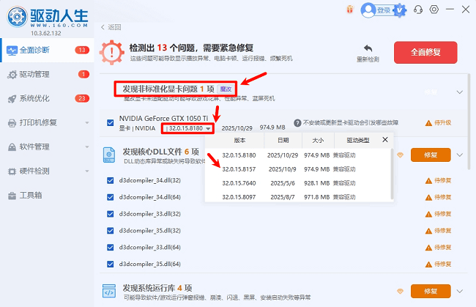This screenshot has height=307, width=476.
Task: Expand the 硬件检测 sidebar arrow
Action: coord(87,171)
